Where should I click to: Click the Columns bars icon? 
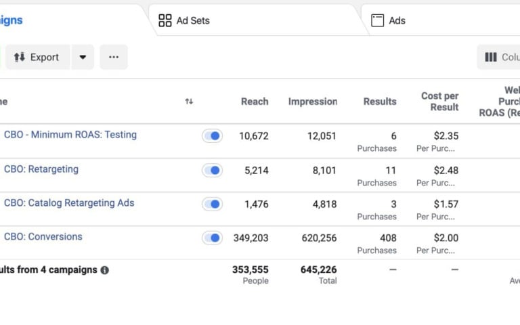pyautogui.click(x=491, y=58)
